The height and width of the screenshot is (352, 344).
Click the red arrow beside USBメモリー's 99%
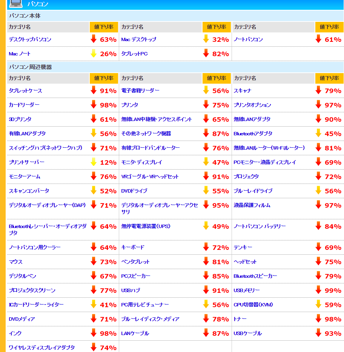click(318, 290)
